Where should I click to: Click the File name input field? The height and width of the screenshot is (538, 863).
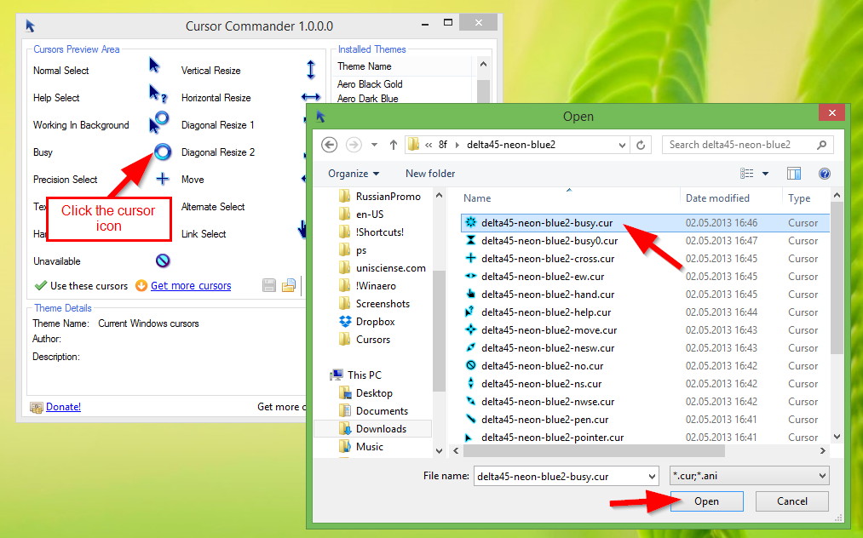561,476
